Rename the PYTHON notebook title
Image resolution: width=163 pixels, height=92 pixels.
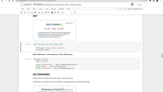tap(37, 5)
